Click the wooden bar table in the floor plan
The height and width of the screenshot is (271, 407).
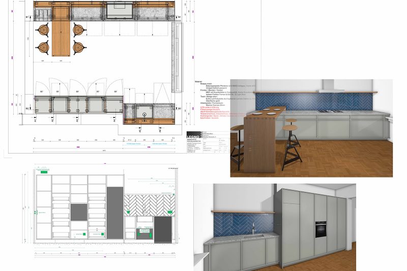coord(60,38)
